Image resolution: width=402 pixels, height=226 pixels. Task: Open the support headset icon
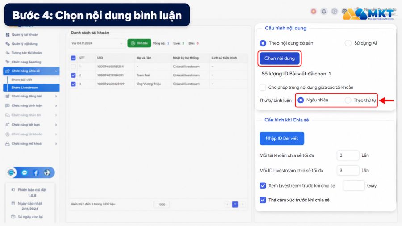(11, 172)
